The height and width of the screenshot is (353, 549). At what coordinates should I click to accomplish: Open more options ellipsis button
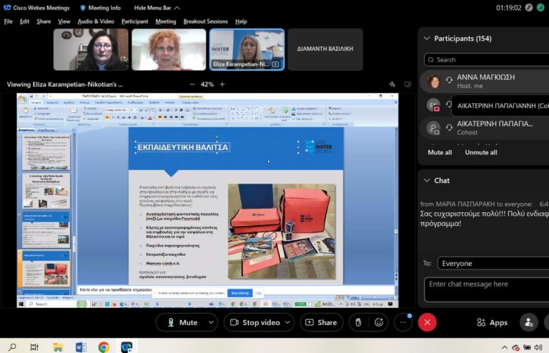click(x=404, y=322)
